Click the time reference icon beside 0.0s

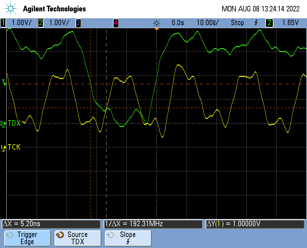(156, 23)
